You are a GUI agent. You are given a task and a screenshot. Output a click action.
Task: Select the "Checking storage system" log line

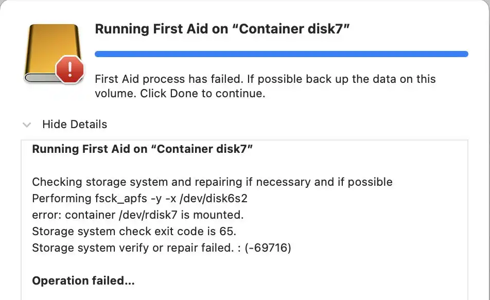(x=212, y=182)
